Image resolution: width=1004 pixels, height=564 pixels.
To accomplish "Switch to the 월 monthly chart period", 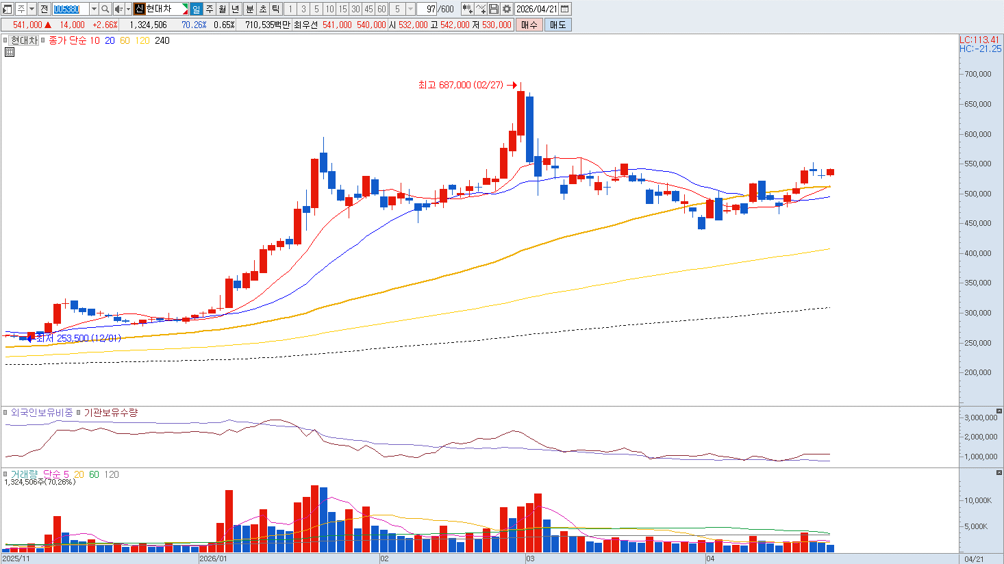I will pos(223,9).
